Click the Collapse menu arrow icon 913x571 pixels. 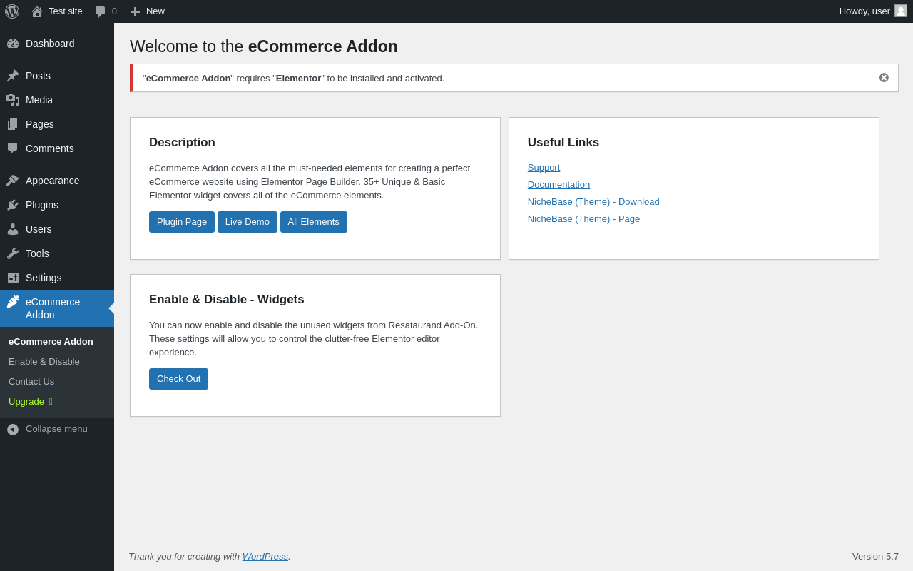(13, 430)
